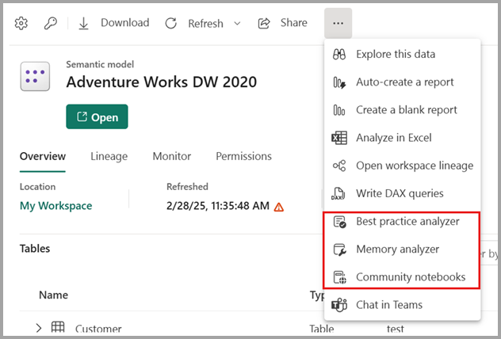Click the Auto-create a report icon
The width and height of the screenshot is (501, 339).
coord(339,82)
